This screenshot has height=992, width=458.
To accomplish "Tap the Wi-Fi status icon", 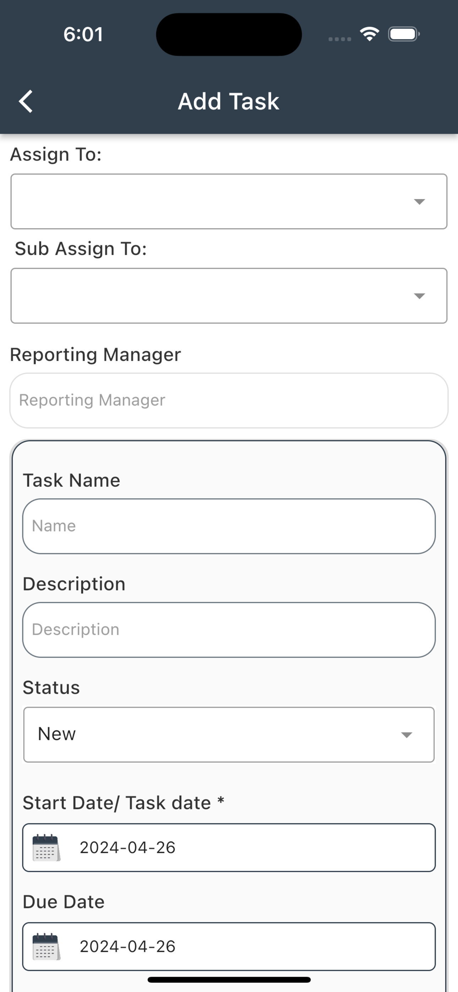I will tap(369, 34).
